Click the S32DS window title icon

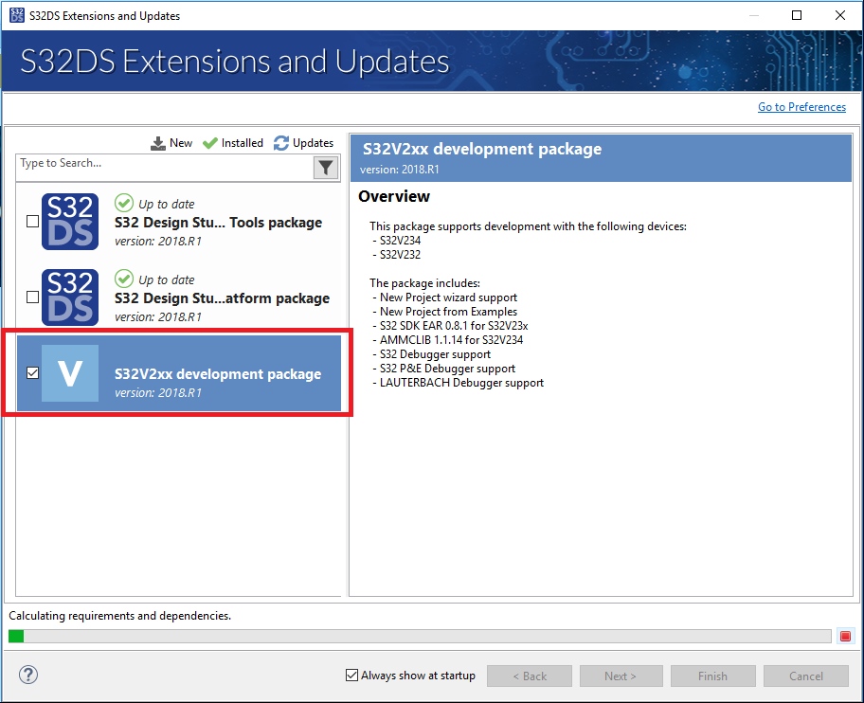17,15
